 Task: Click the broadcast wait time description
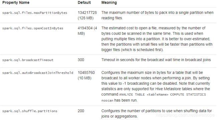coord(156,60)
